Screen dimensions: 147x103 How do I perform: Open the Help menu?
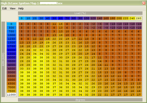coord(21,8)
